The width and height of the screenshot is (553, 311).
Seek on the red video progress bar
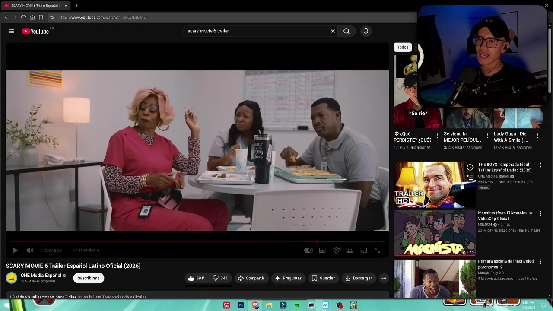pos(197,241)
